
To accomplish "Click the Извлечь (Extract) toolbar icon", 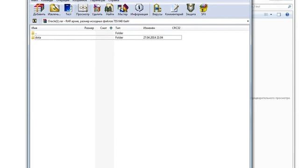I will [x=54, y=10].
